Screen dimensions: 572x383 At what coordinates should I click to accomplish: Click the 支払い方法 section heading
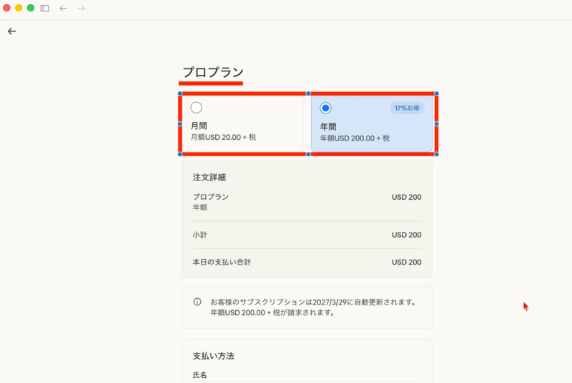pyautogui.click(x=213, y=355)
